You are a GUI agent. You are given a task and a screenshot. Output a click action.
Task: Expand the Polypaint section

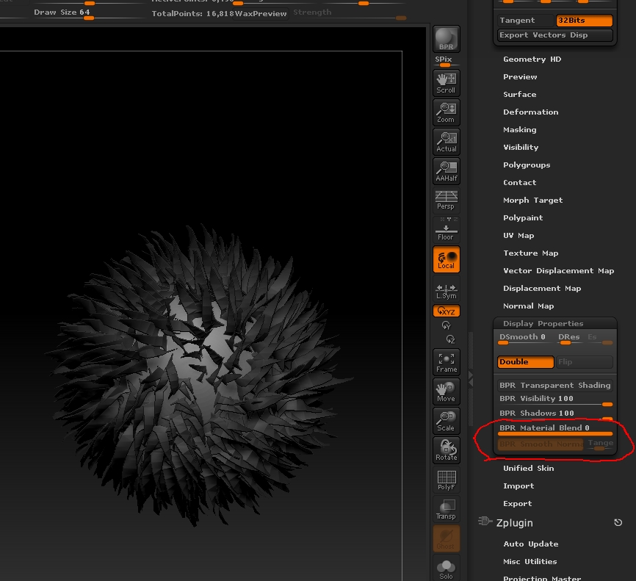pos(523,218)
